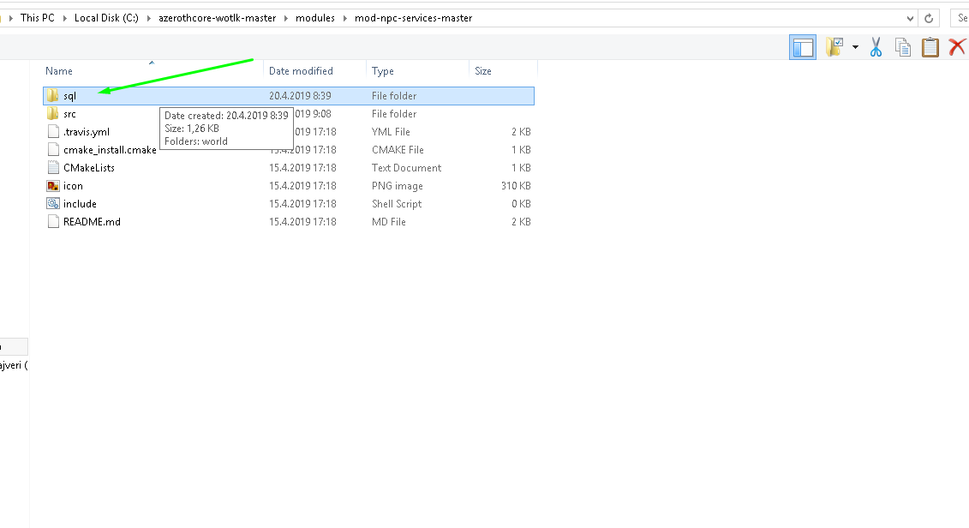Select the src folder icon
The image size is (969, 528).
pos(53,114)
